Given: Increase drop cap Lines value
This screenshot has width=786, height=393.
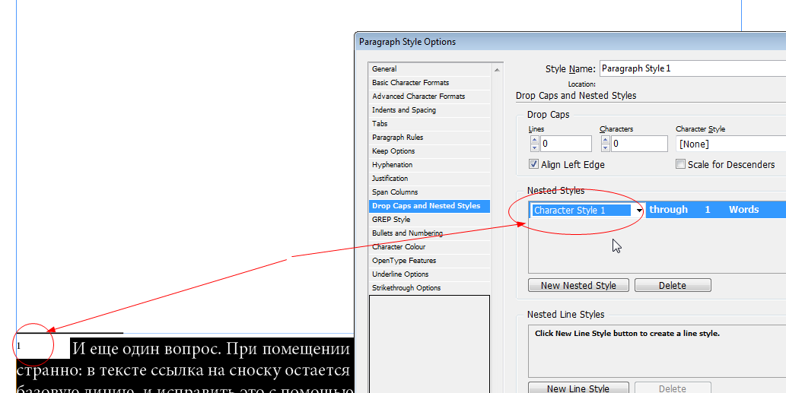Looking at the screenshot, I should click(x=534, y=140).
